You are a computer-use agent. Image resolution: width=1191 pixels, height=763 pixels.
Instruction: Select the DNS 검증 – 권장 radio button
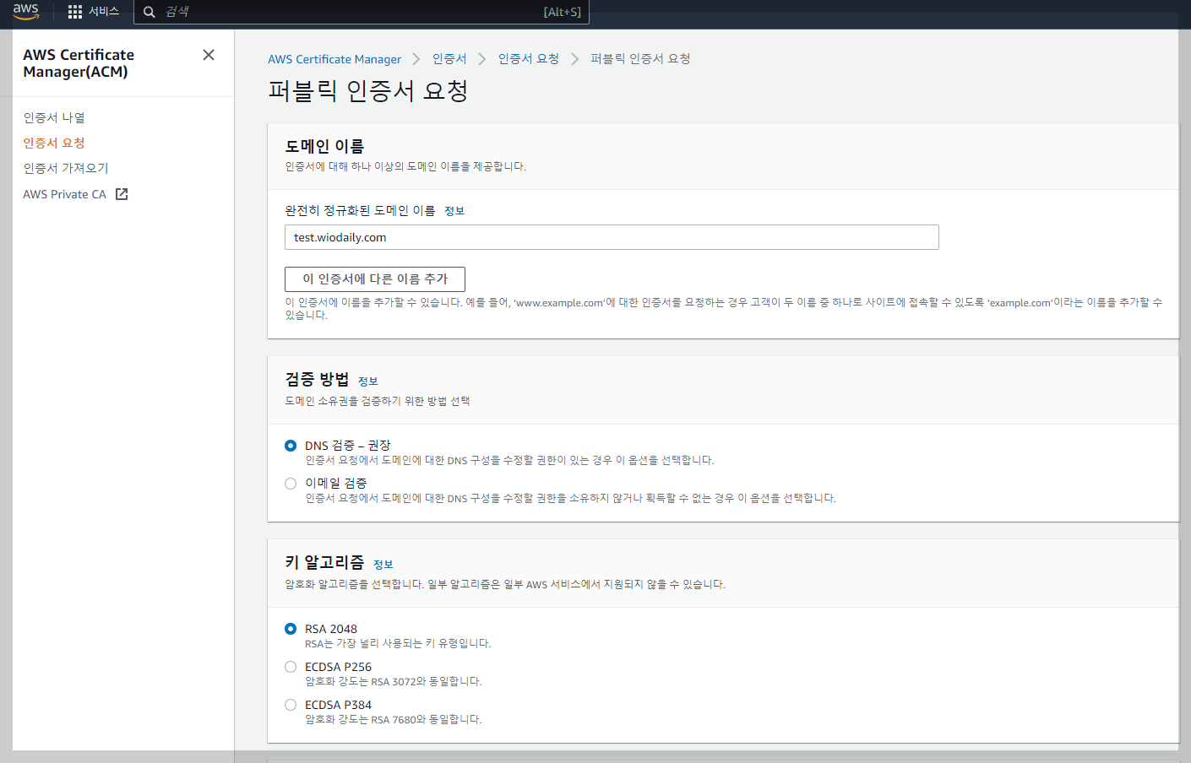pos(291,446)
